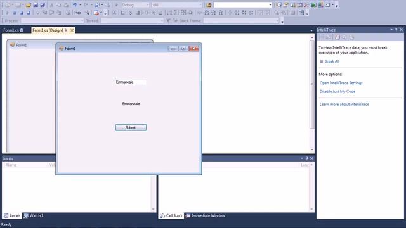This screenshot has width=406, height=228.
Task: Click the Break All pause icon
Action: [x=15, y=13]
